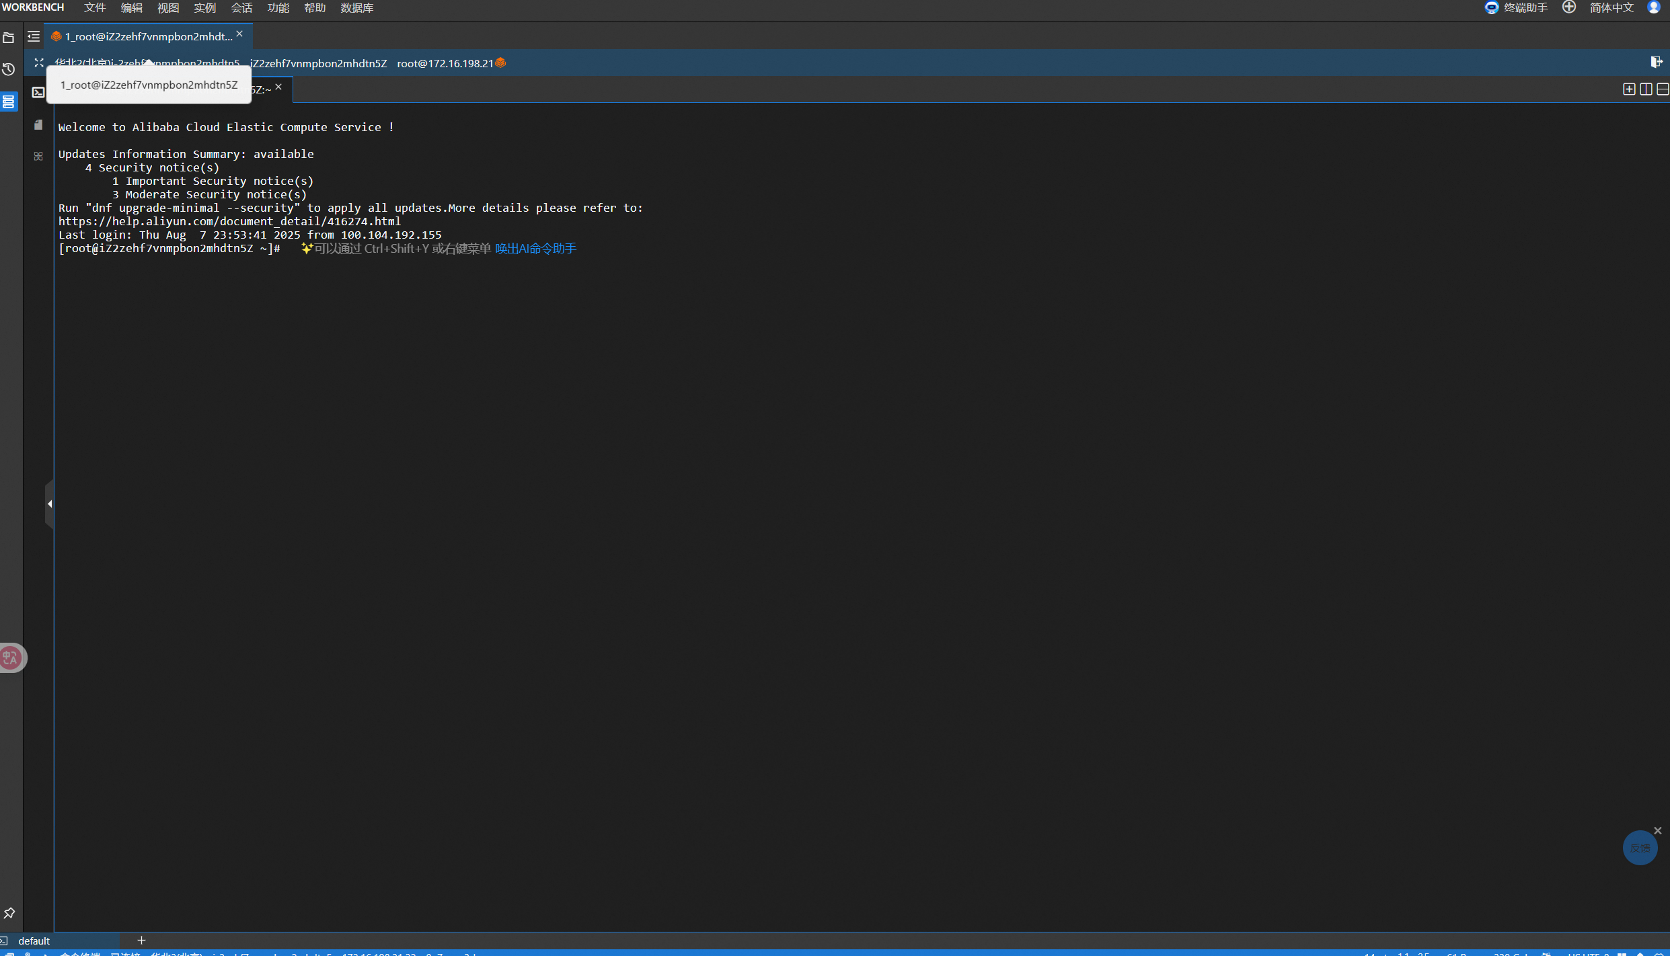The image size is (1670, 956).
Task: Open the 文件 menu
Action: point(95,7)
